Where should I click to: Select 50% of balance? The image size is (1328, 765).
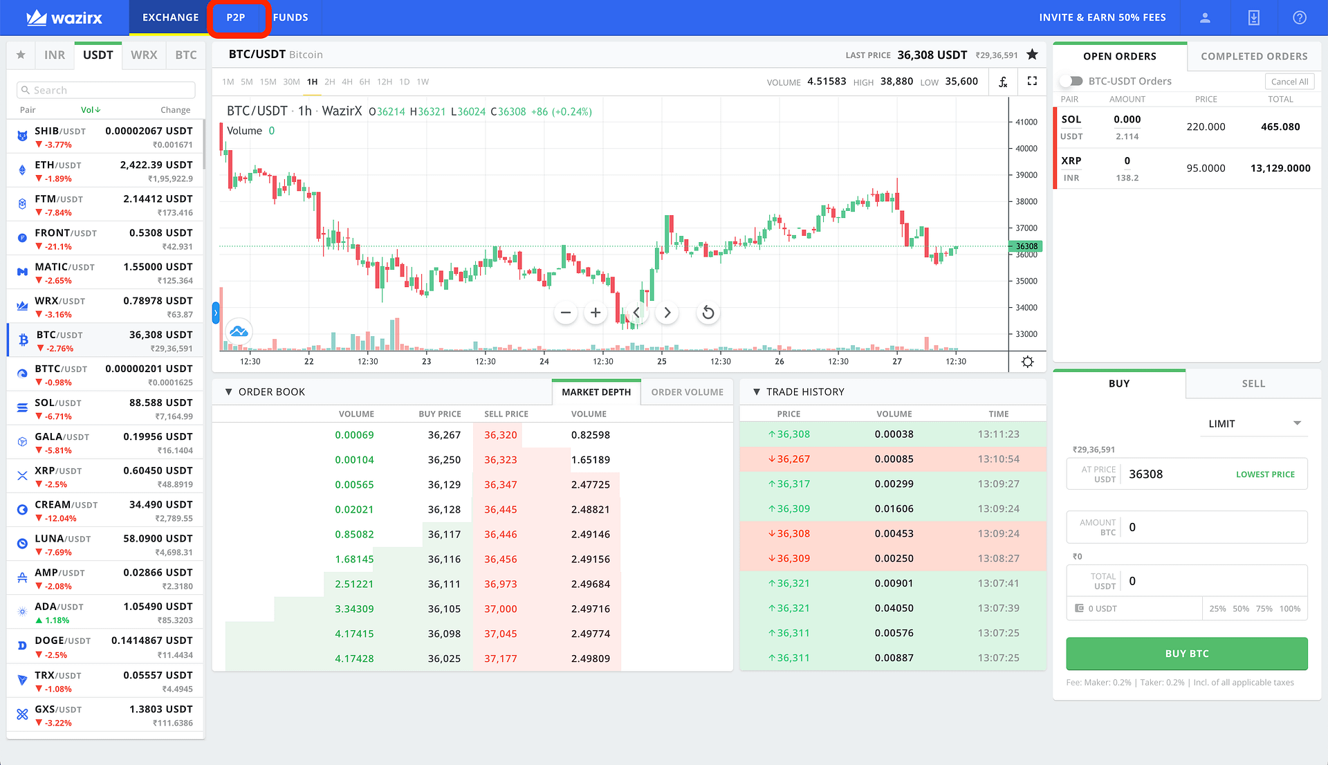click(x=1241, y=609)
